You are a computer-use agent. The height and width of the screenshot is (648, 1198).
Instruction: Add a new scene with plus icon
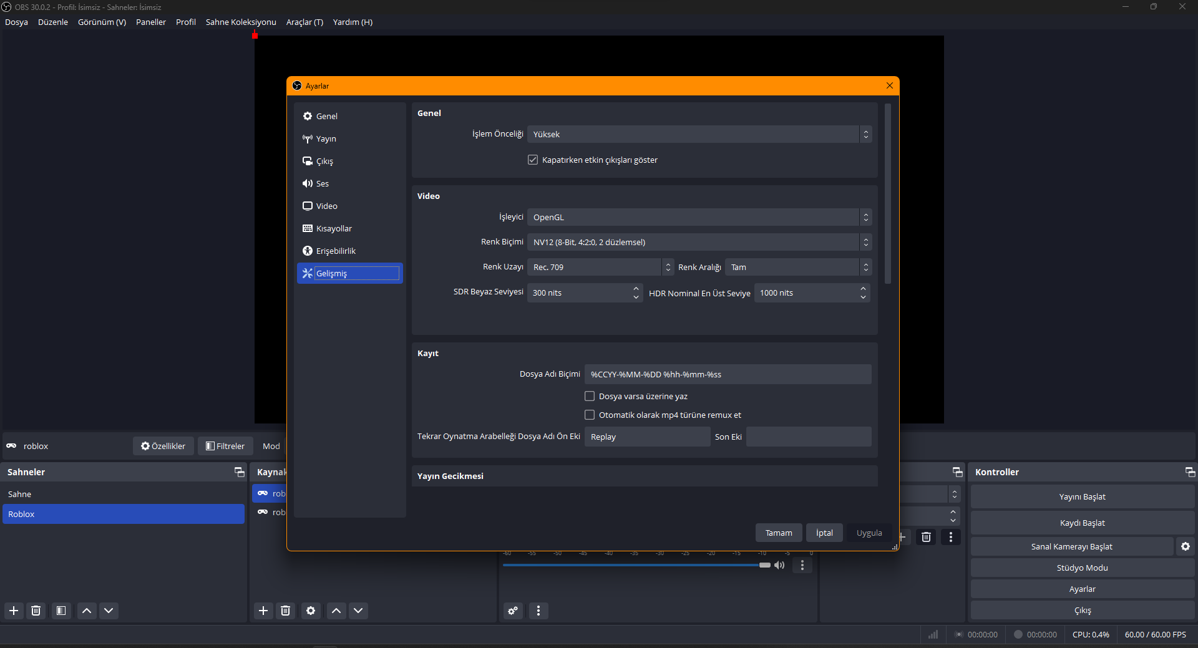(x=14, y=611)
